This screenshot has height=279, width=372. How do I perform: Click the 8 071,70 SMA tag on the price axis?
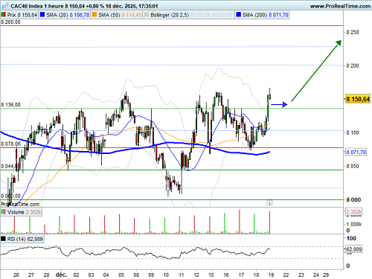(x=356, y=152)
